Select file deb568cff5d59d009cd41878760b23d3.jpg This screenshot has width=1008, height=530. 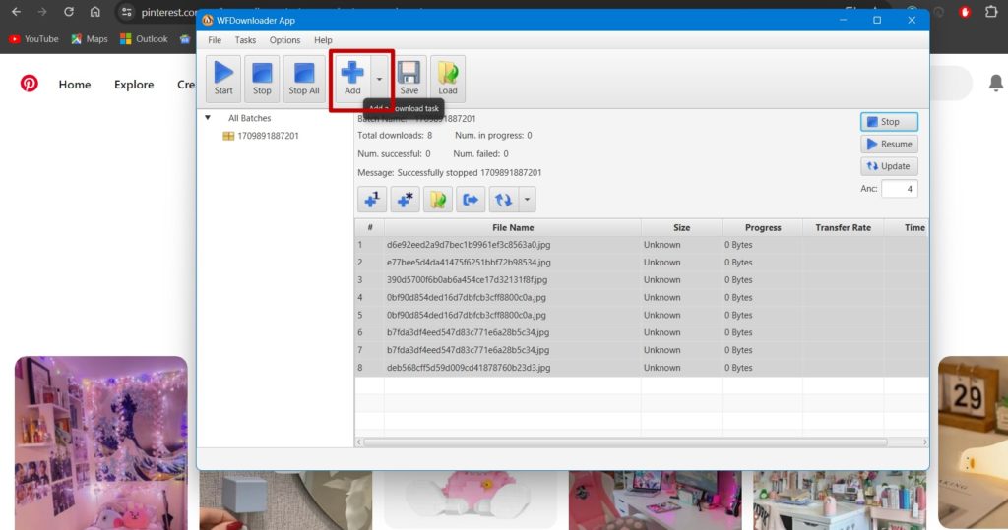[x=468, y=368]
